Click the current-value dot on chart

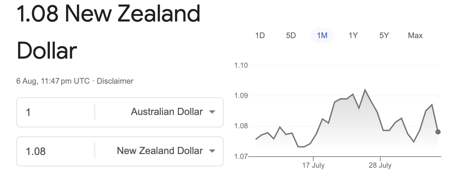click(438, 132)
